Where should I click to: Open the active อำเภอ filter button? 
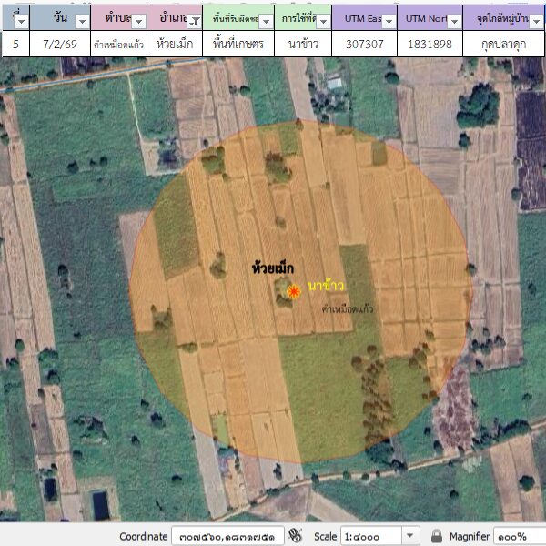point(192,20)
